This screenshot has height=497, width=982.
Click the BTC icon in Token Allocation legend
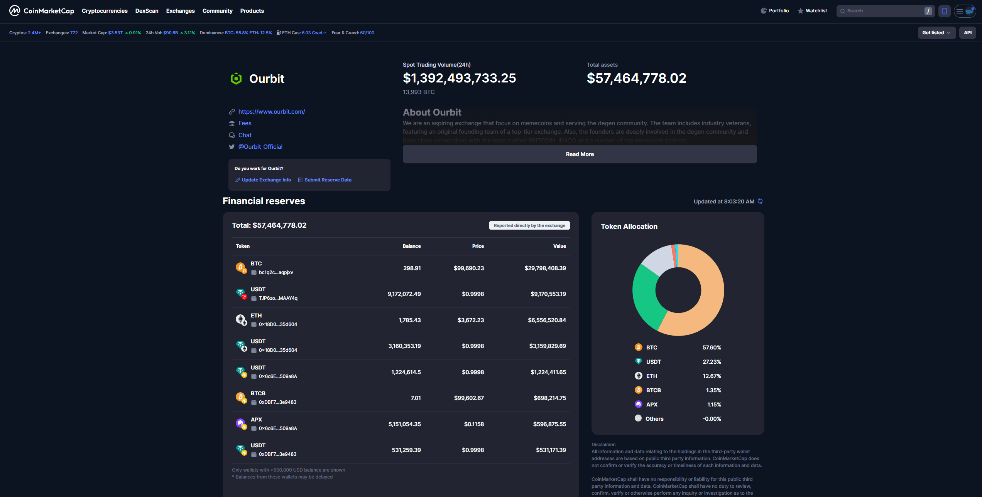pyautogui.click(x=639, y=347)
